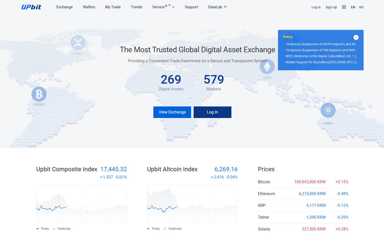Screen dimensions: 384x239
Task: Click the Cardano coin icon on the map
Action: pyautogui.click(x=328, y=110)
